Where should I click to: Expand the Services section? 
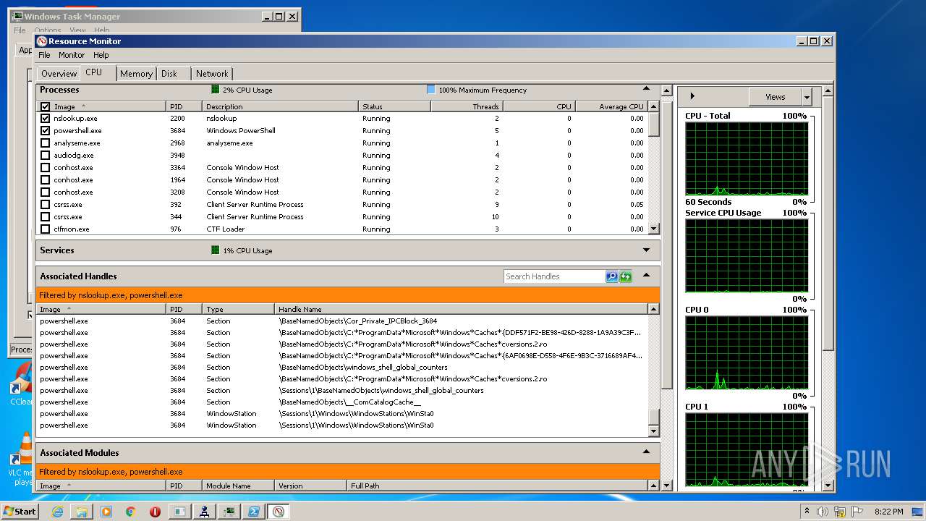(647, 250)
